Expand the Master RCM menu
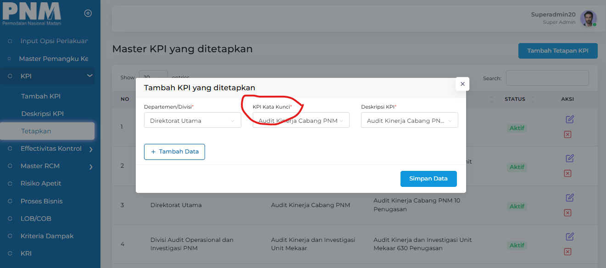The width and height of the screenshot is (606, 268). pyautogui.click(x=51, y=166)
